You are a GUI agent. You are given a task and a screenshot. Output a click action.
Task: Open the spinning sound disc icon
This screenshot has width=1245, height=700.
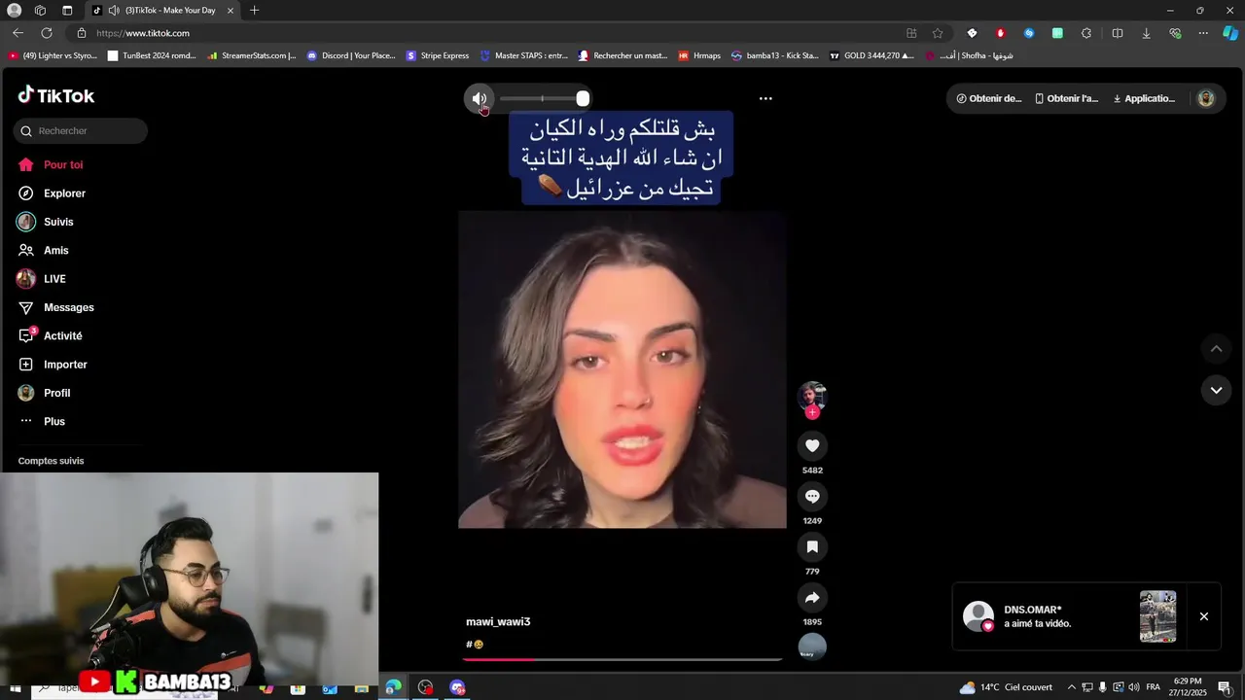coord(812,647)
